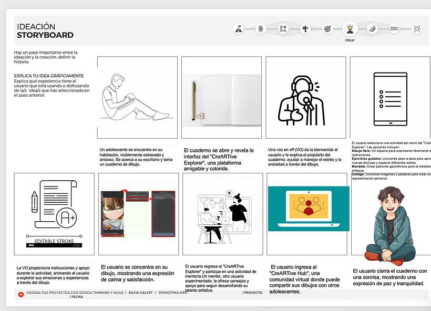Image resolution: width=431 pixels, height=311 pixels.
Task: Click caption starting 'Una voz en off (VO)'
Action: (305, 157)
